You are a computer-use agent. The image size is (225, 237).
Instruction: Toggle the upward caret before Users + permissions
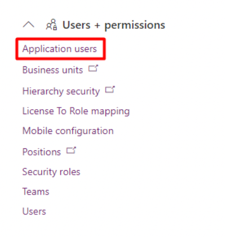click(x=28, y=25)
